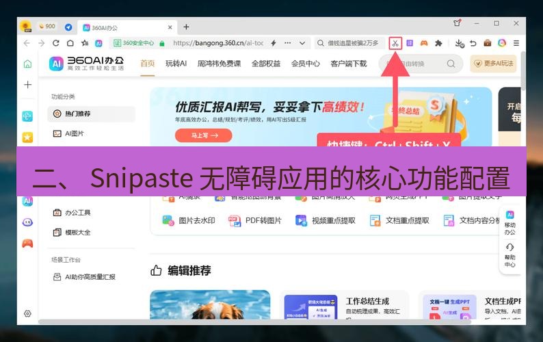The image size is (543, 342).
Task: Click the horizontal scrollbar at the bottom
Action: (x=254, y=321)
